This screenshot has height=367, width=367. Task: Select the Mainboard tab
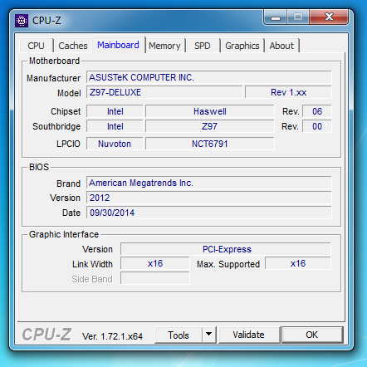[118, 45]
